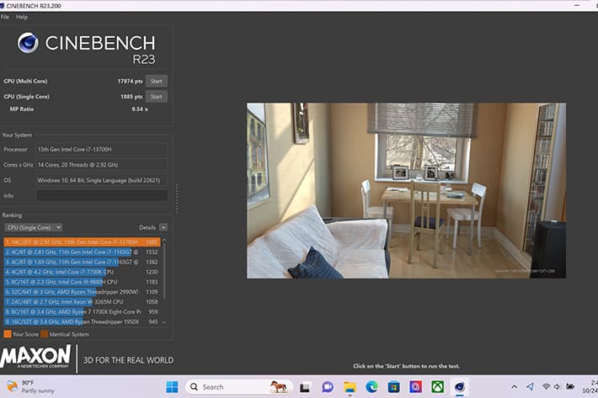Click the 17974 pts multi core score

click(x=130, y=81)
